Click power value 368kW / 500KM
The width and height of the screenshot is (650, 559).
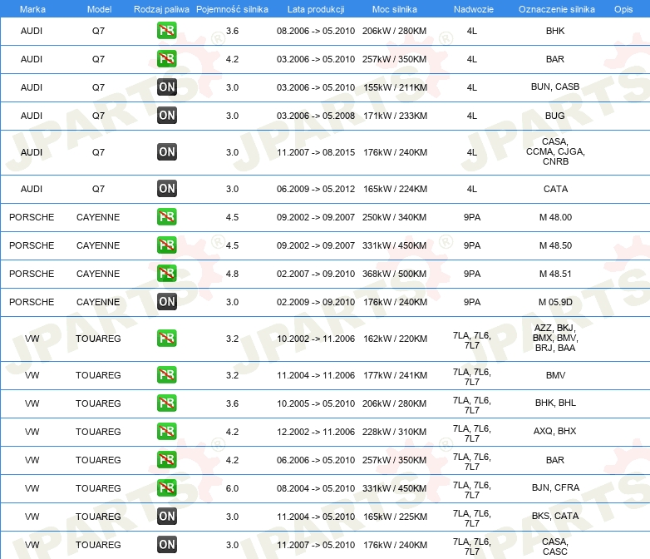click(394, 274)
